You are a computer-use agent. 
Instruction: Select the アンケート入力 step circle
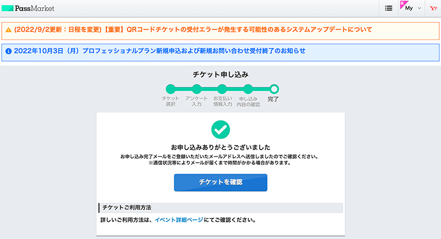click(197, 89)
